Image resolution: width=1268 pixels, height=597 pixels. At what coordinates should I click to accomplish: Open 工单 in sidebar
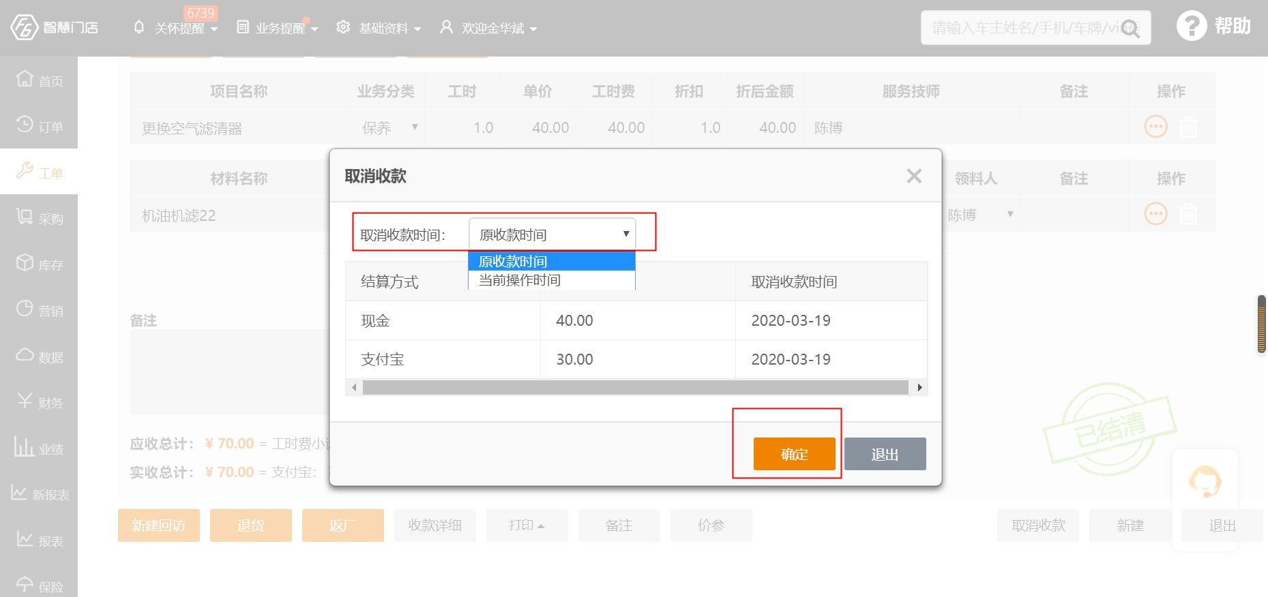(39, 172)
